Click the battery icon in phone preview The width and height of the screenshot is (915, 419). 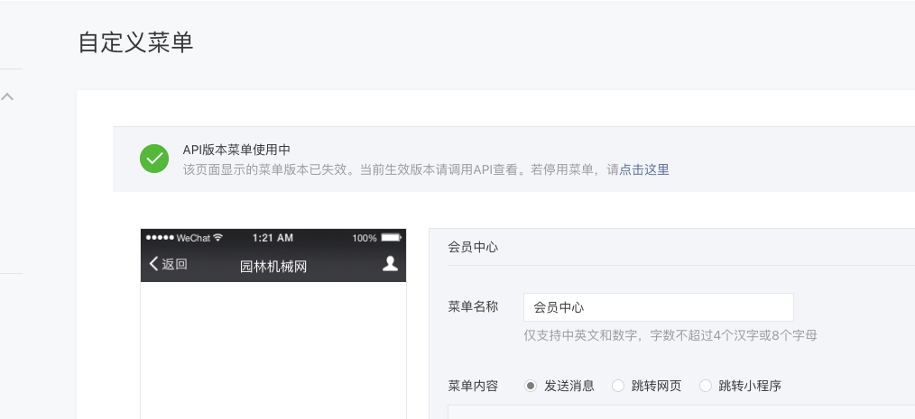click(391, 238)
